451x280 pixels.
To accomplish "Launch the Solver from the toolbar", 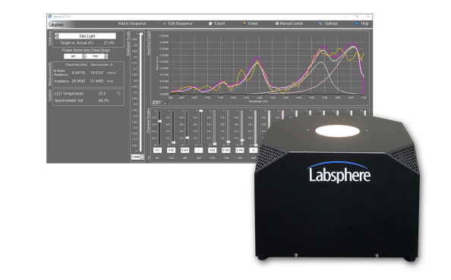I will [x=251, y=23].
